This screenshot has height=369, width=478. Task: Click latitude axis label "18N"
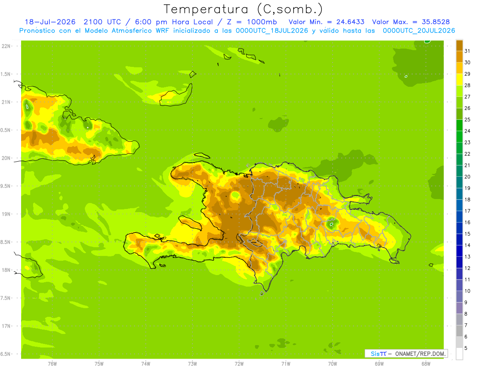(x=6, y=270)
